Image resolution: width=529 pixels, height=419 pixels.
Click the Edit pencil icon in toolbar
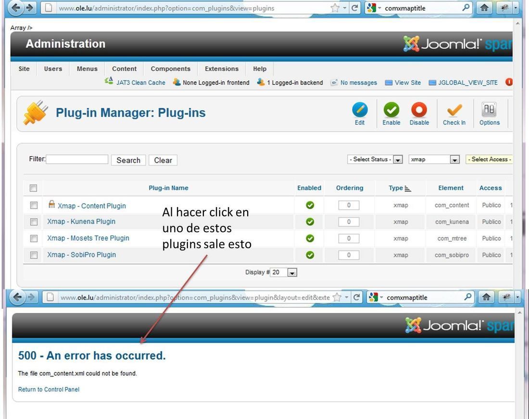[x=360, y=110]
